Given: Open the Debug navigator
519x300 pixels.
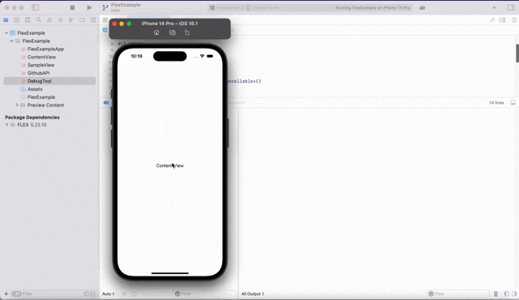Looking at the screenshot, I should 71,20.
